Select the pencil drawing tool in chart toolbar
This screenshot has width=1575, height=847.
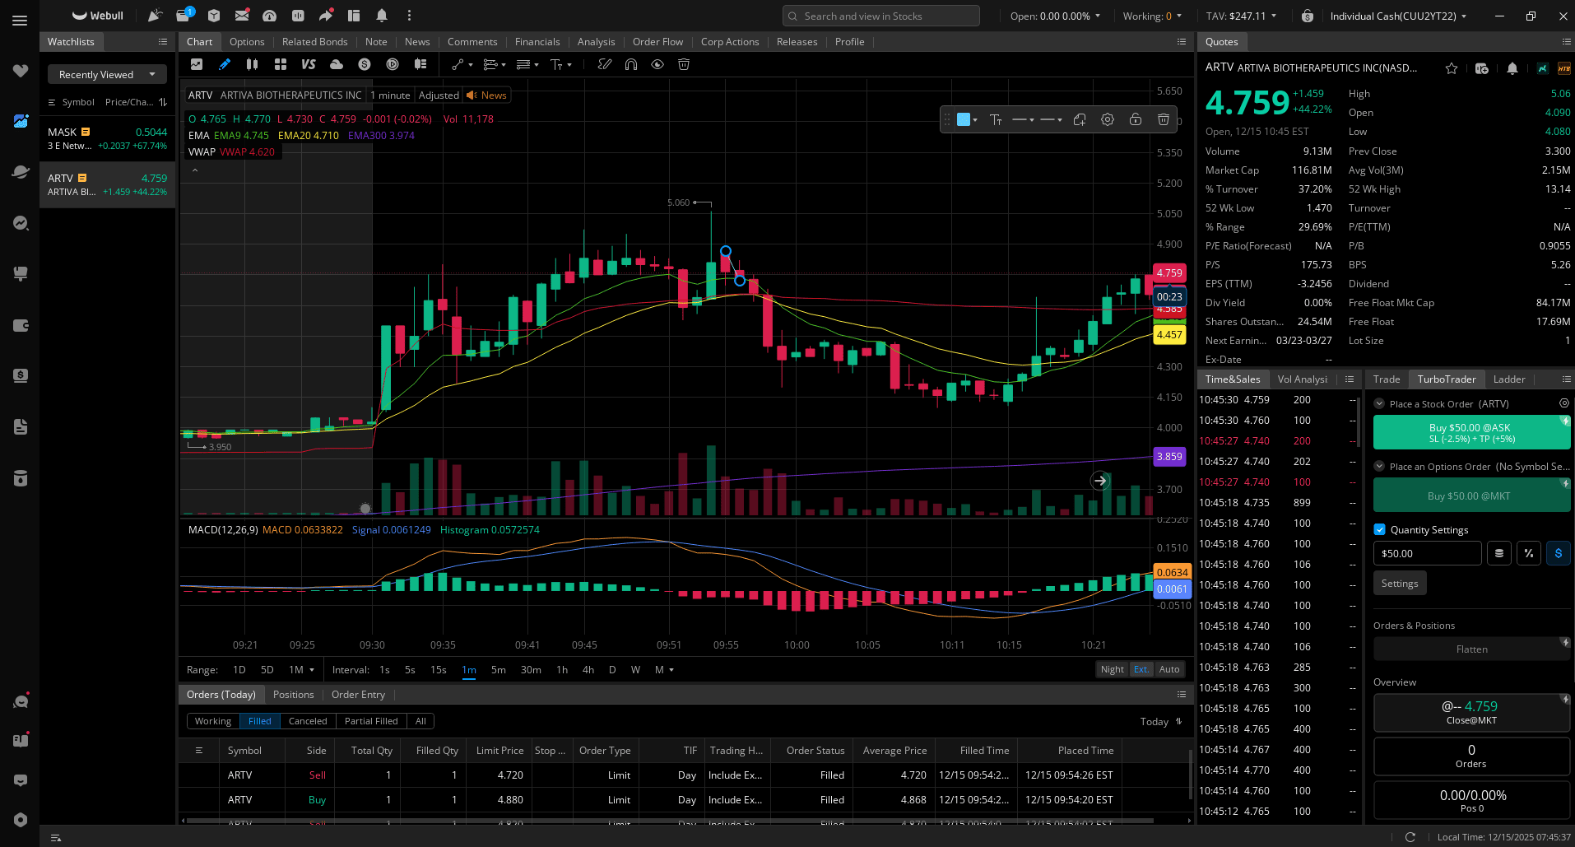pos(225,64)
